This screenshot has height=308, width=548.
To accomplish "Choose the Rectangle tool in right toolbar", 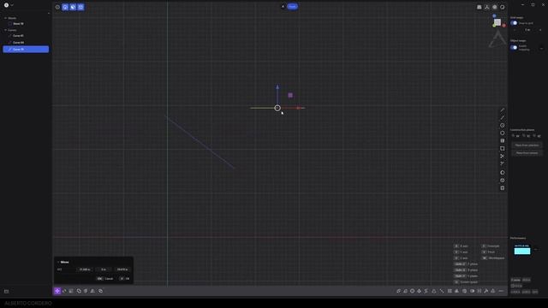I will tap(503, 148).
